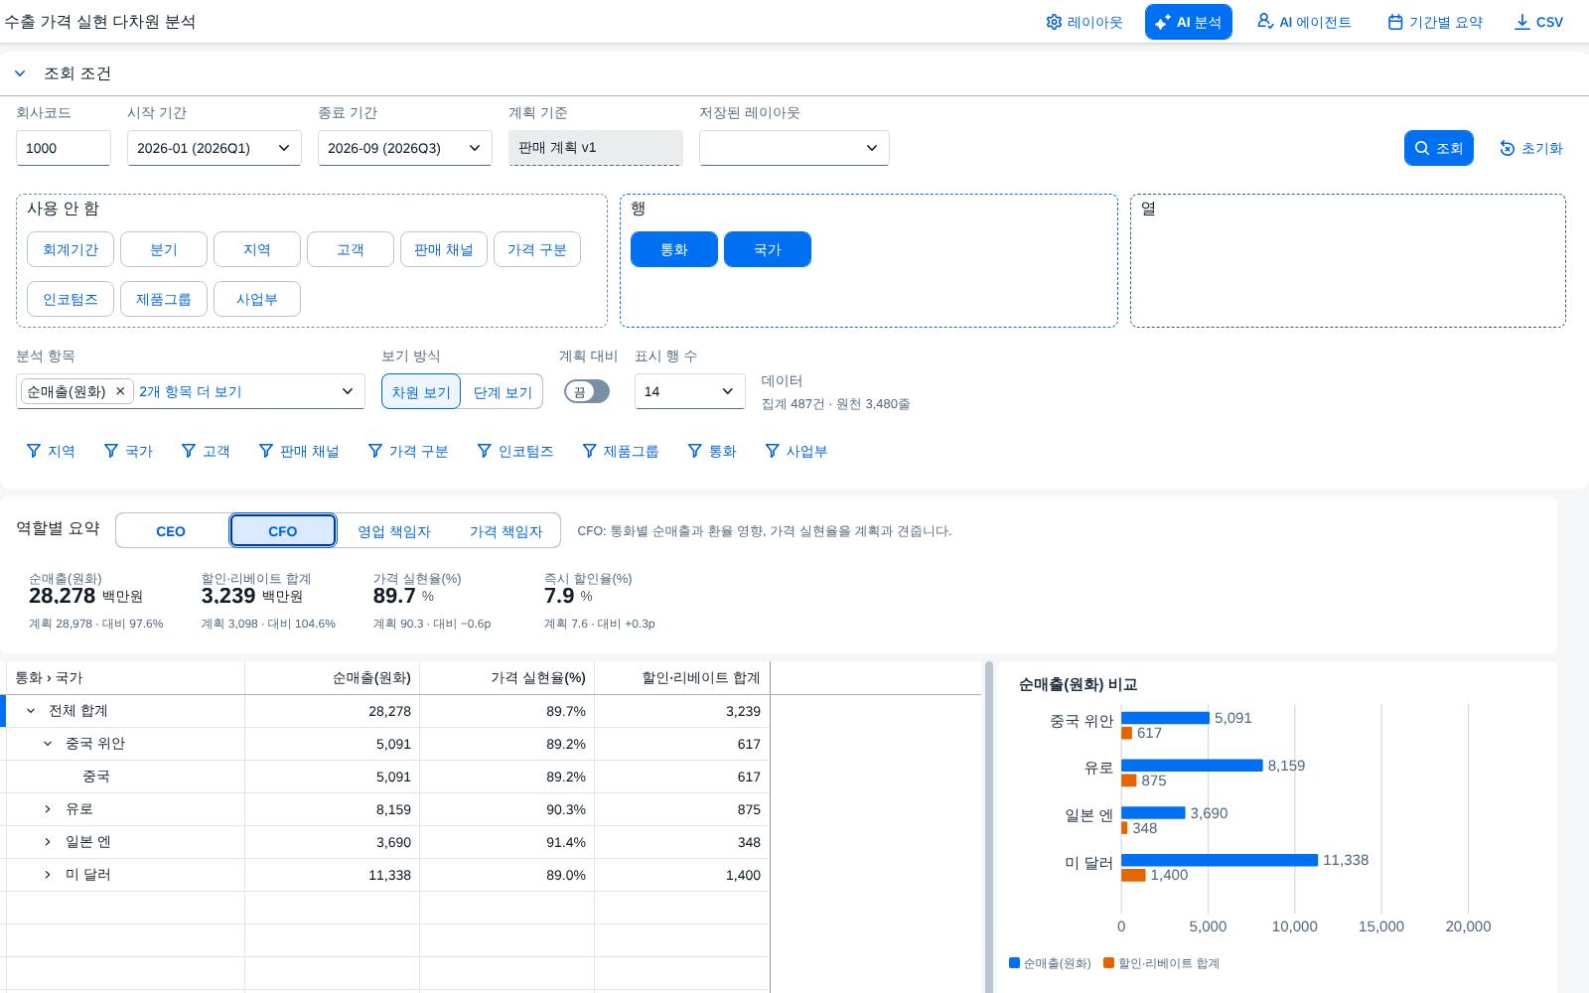
Task: Expand the 미 달러 row
Action: [48, 875]
